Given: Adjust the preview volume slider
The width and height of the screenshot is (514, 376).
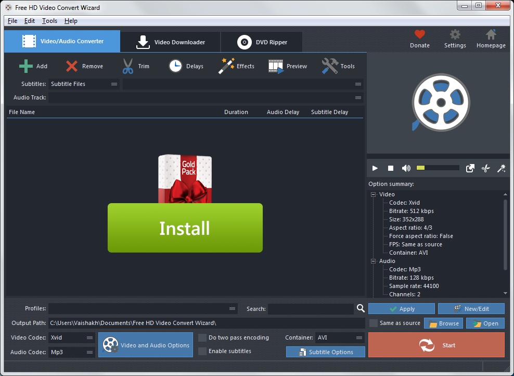Looking at the screenshot, I should pos(438,168).
